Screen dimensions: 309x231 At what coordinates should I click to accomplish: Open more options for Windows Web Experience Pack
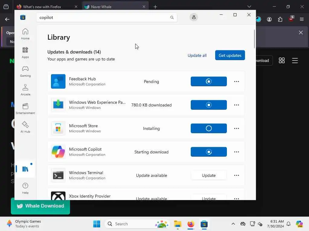pyautogui.click(x=237, y=105)
